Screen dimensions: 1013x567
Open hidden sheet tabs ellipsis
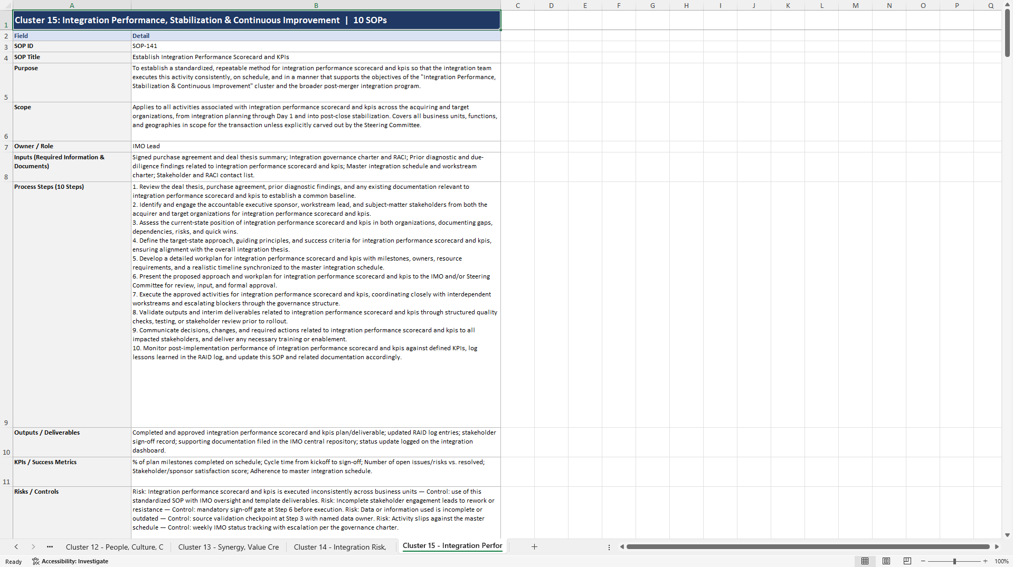pyautogui.click(x=50, y=547)
